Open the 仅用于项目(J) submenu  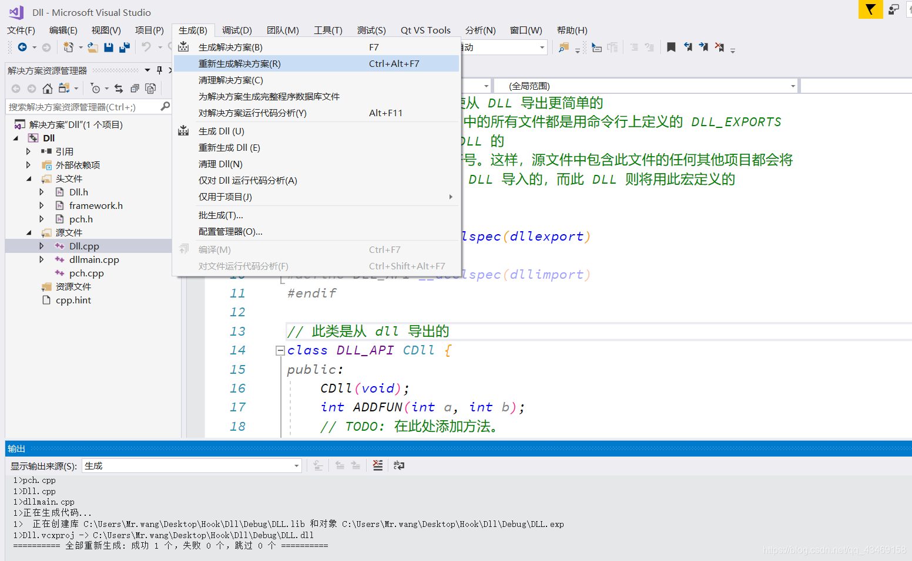click(x=316, y=197)
